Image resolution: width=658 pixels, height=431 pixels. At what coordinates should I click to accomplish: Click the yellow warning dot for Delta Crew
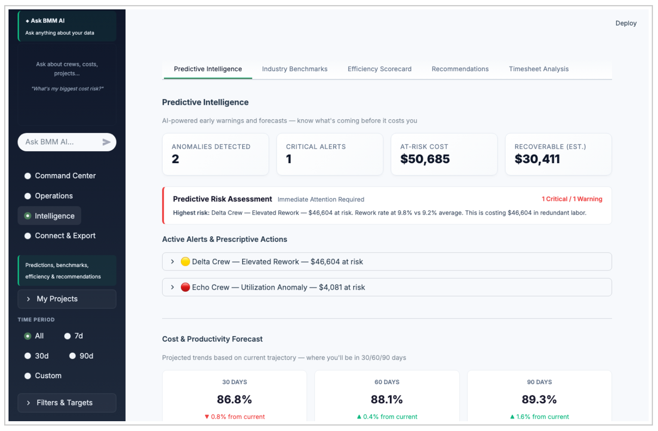[x=185, y=261]
